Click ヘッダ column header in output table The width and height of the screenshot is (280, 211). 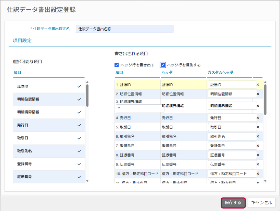click(167, 72)
